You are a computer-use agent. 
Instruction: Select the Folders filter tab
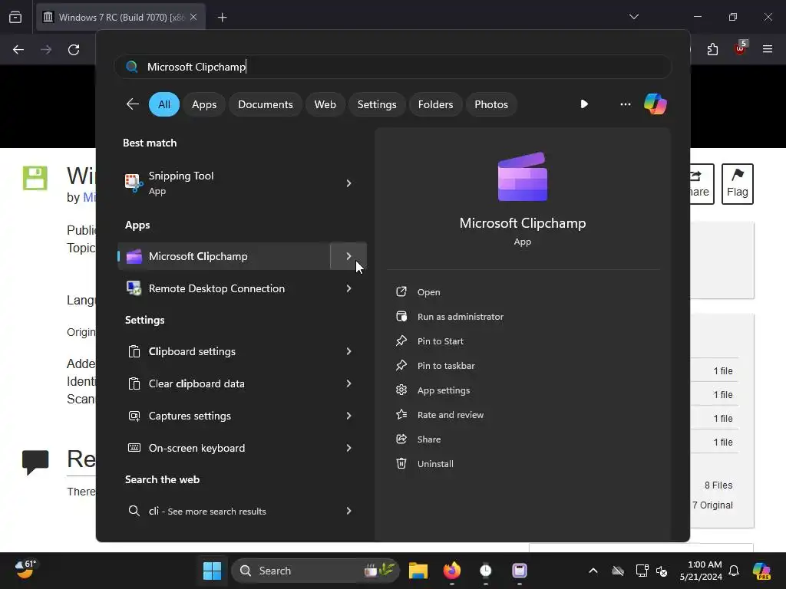pos(435,104)
